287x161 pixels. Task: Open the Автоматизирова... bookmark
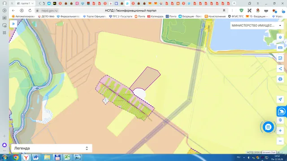point(23,17)
